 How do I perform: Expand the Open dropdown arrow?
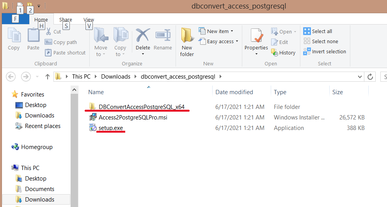[x=295, y=32]
